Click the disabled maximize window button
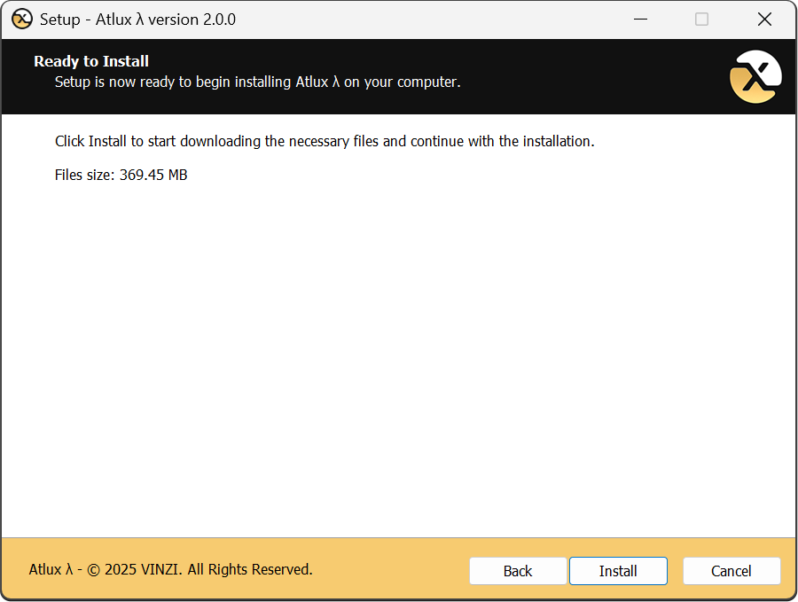The image size is (798, 602). tap(701, 19)
